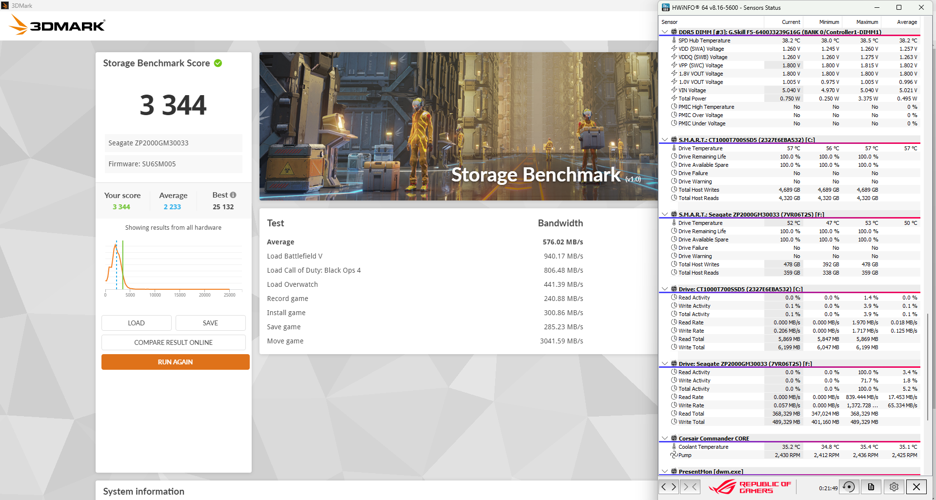
Task: Click the 3DMark logo in header
Action: tap(58, 25)
